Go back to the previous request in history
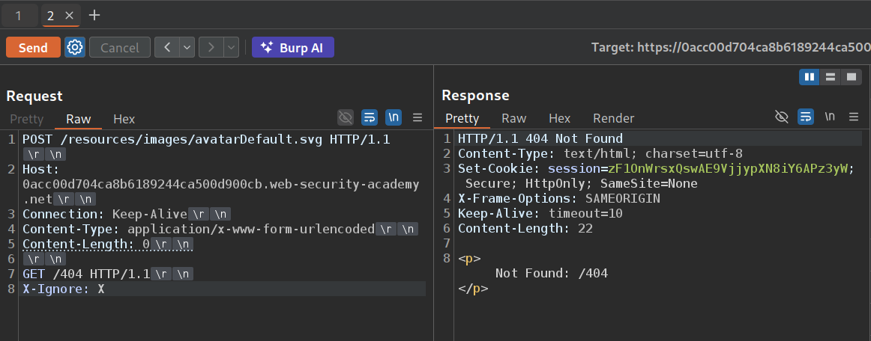This screenshot has height=341, width=871. pyautogui.click(x=166, y=47)
